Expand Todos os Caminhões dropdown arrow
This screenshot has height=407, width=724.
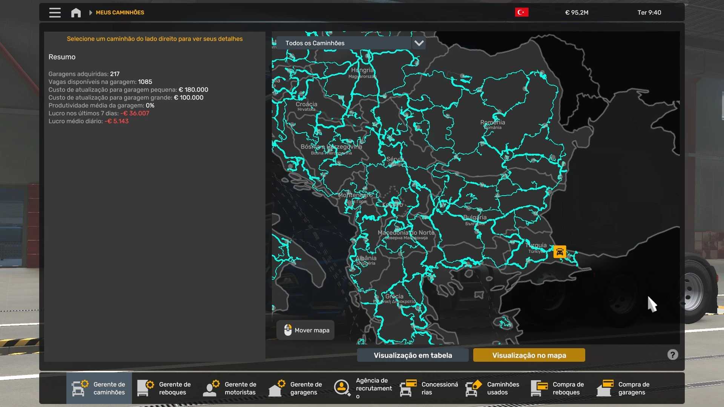tap(419, 43)
